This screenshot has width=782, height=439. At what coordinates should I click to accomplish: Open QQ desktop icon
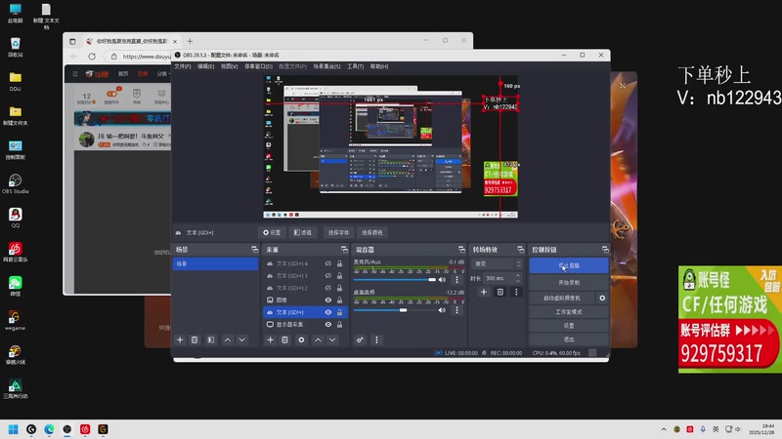tap(16, 218)
